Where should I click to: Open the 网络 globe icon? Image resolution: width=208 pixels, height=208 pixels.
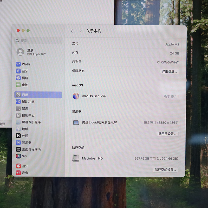[18, 78]
